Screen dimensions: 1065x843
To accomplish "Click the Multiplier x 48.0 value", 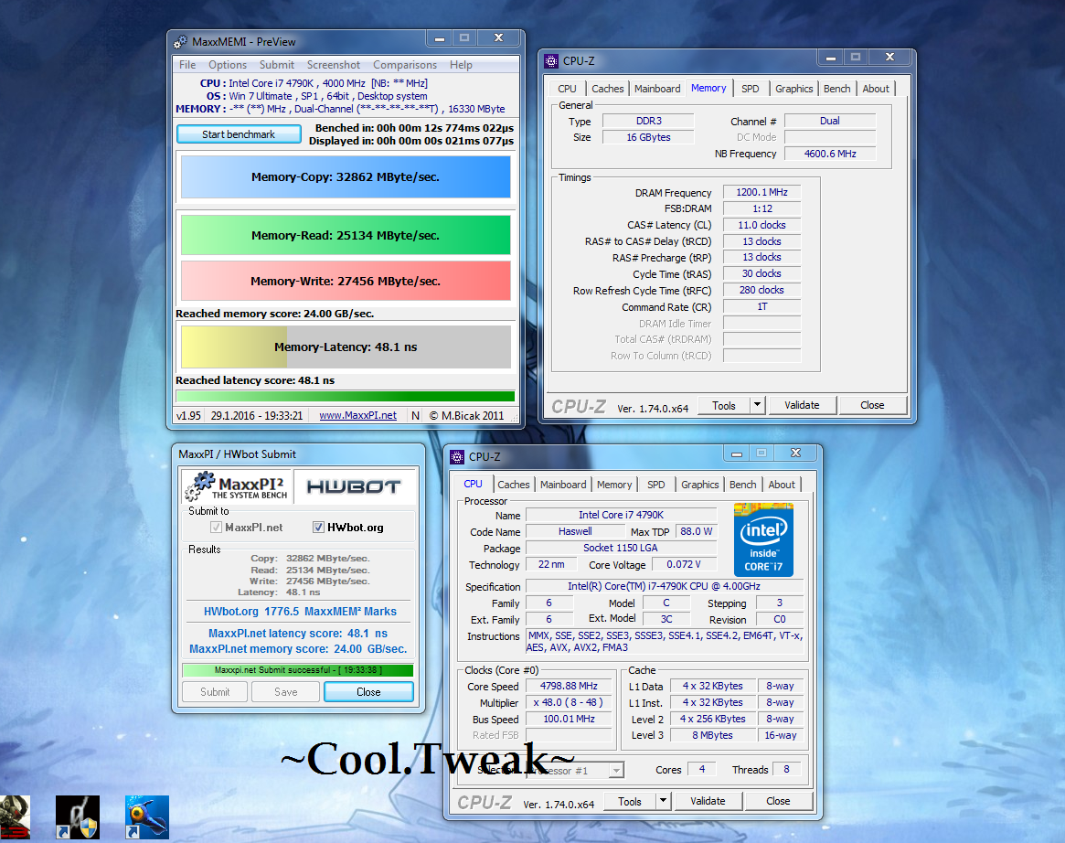I will (x=570, y=702).
